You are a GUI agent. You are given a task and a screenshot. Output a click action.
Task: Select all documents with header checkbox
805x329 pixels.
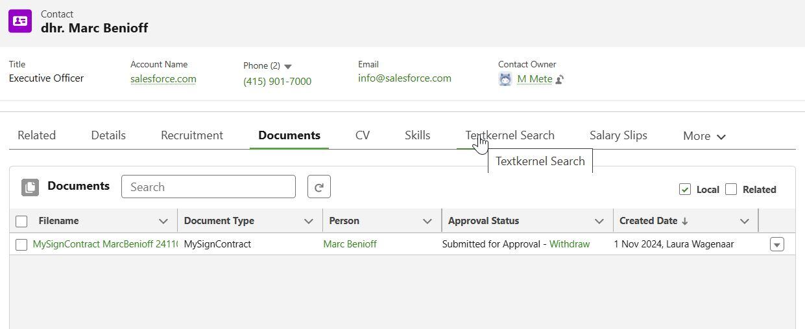pyautogui.click(x=21, y=221)
